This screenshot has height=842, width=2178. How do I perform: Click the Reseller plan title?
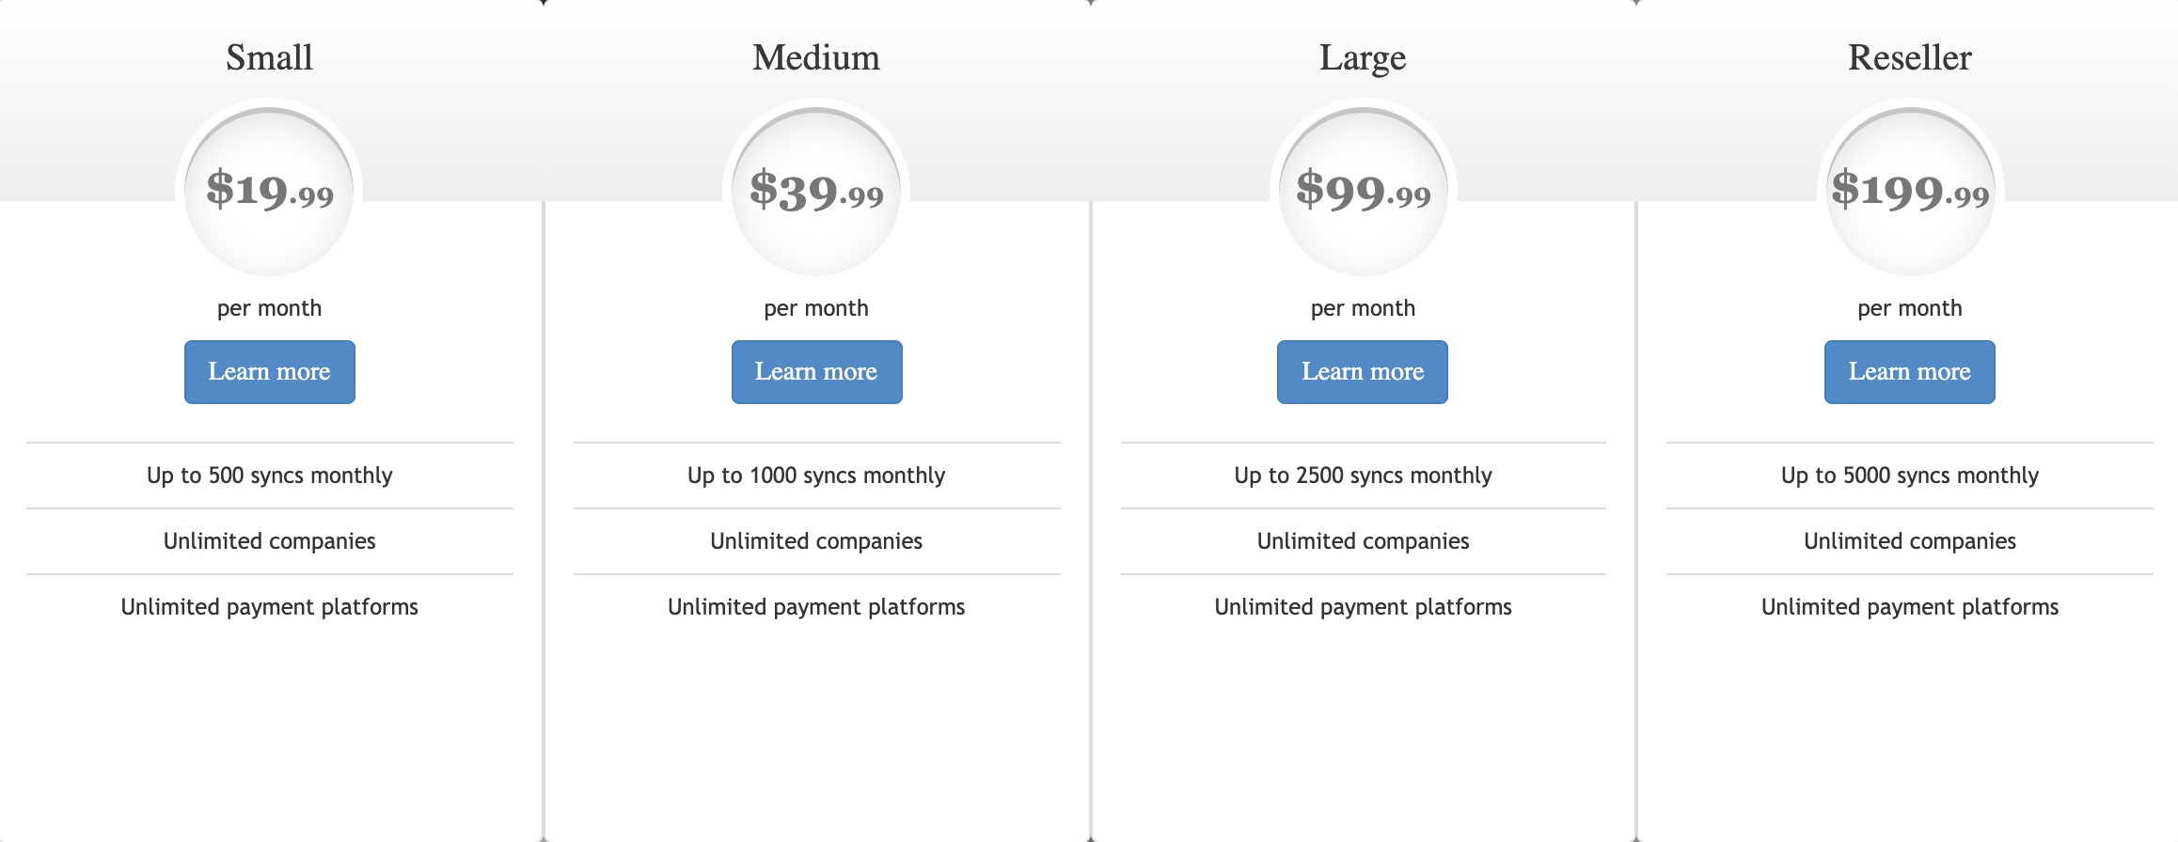[1910, 57]
